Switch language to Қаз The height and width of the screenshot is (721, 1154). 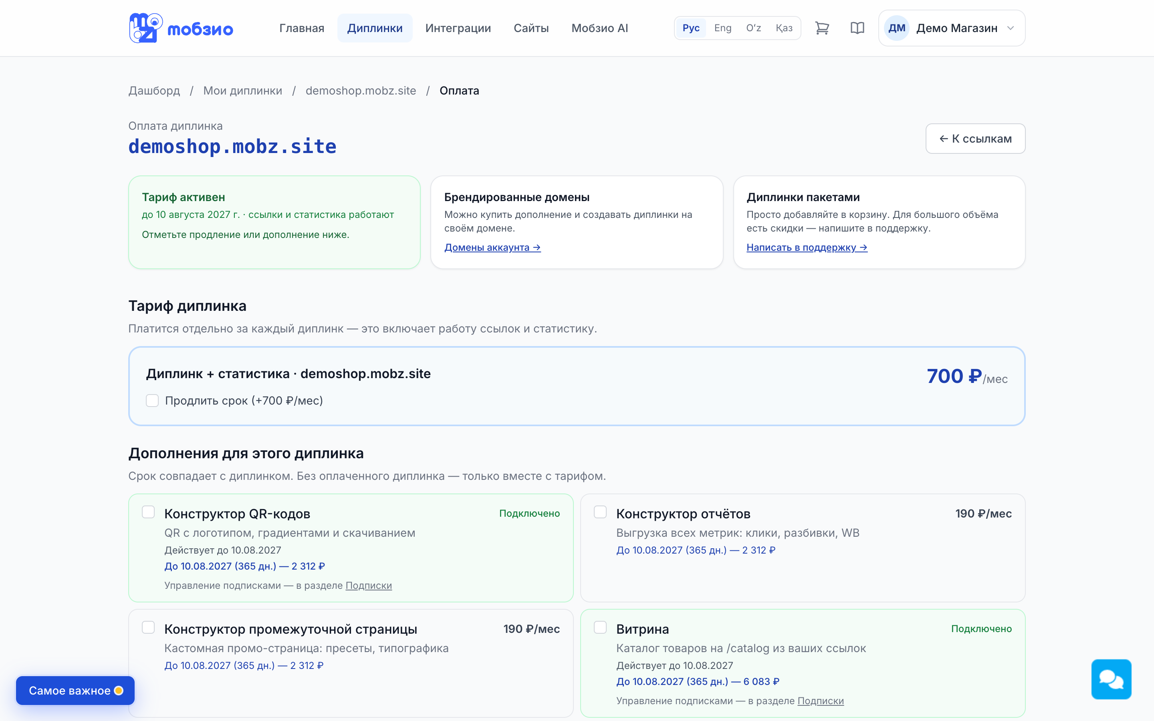pyautogui.click(x=784, y=28)
